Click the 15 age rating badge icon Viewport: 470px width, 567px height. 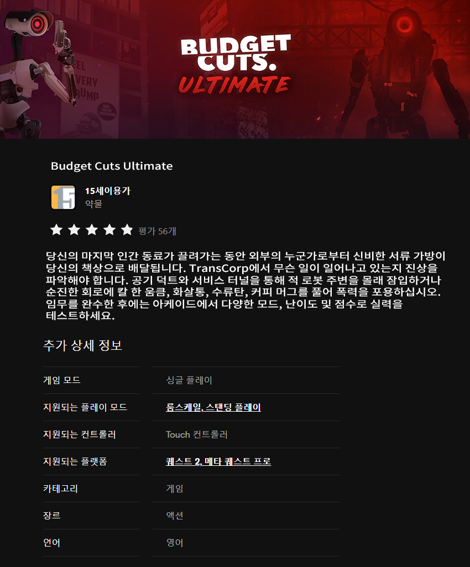pyautogui.click(x=63, y=197)
